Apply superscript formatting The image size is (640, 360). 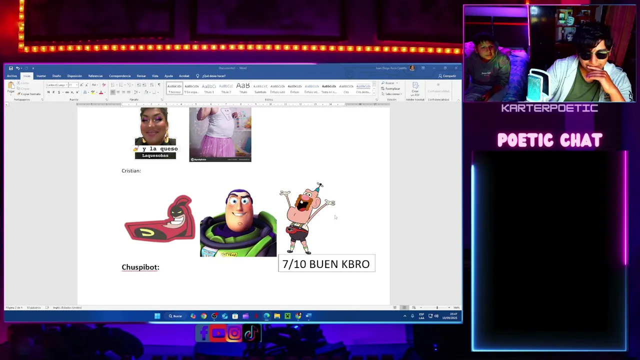[x=77, y=92]
